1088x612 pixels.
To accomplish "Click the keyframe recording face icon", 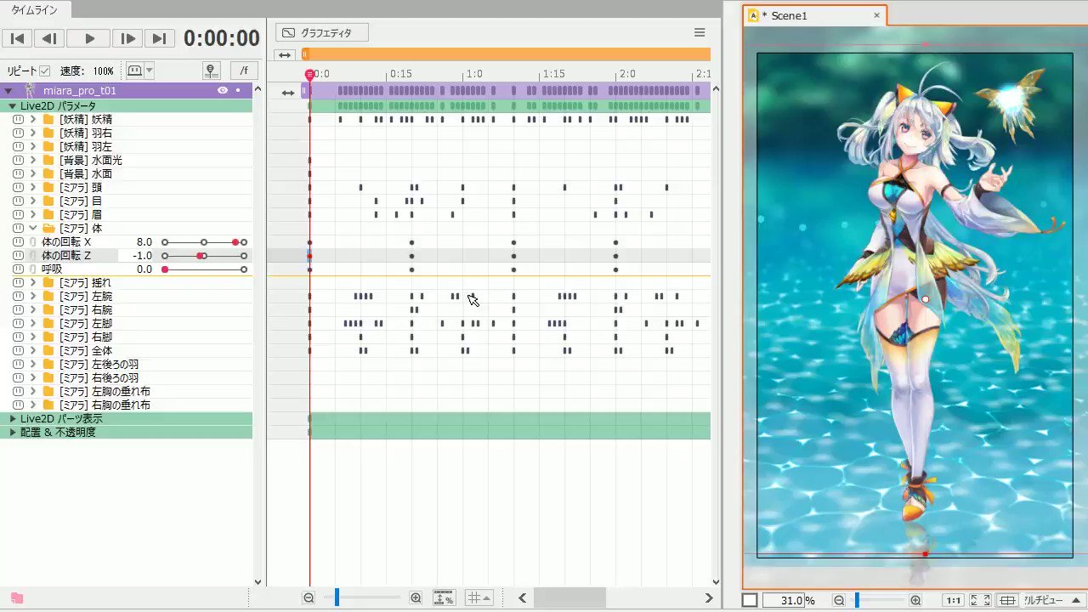I will (134, 71).
